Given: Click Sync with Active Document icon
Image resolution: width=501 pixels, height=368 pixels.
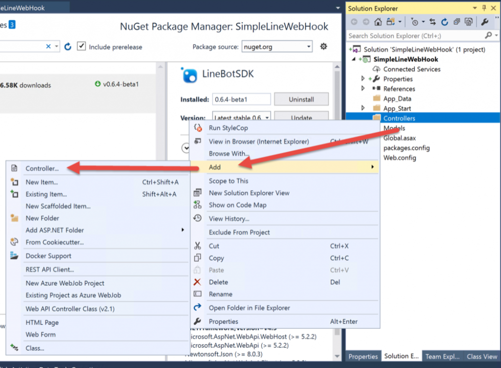Looking at the screenshot, I should (433, 22).
